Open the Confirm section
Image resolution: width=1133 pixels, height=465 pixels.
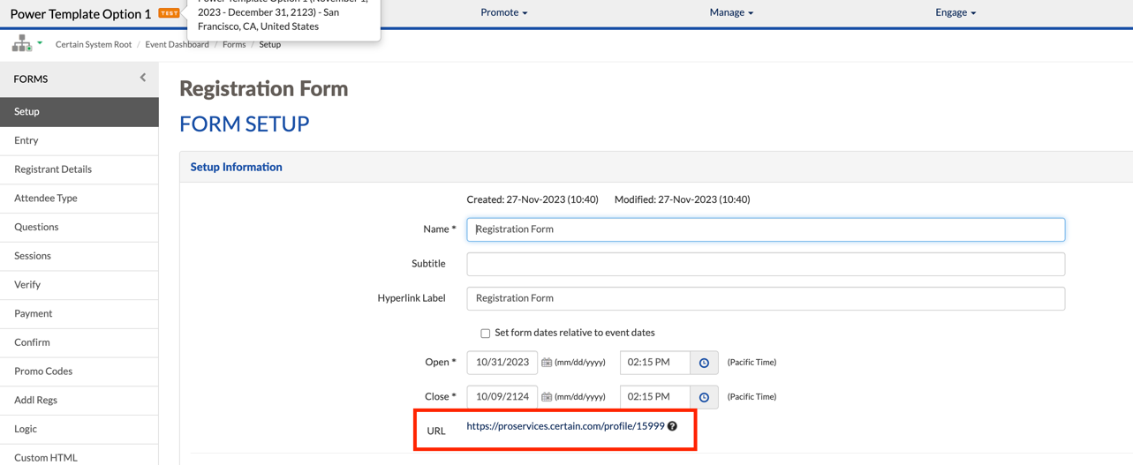tap(79, 342)
